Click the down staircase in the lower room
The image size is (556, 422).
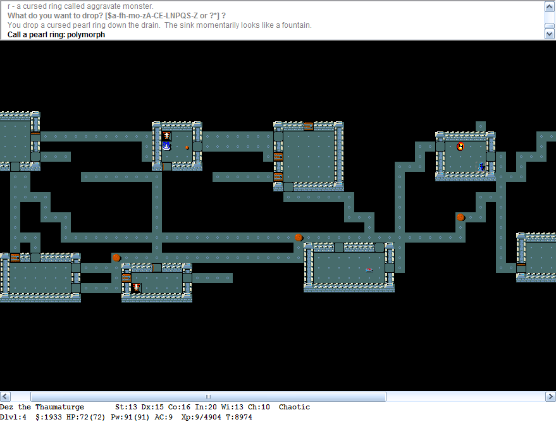click(x=137, y=287)
